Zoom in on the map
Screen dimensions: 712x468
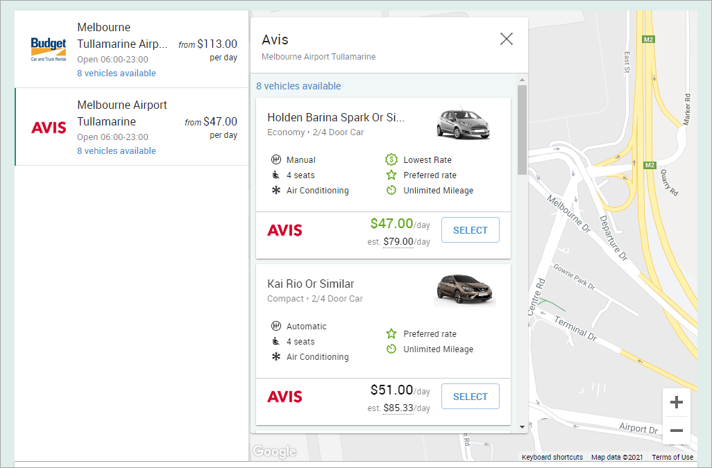click(x=677, y=402)
